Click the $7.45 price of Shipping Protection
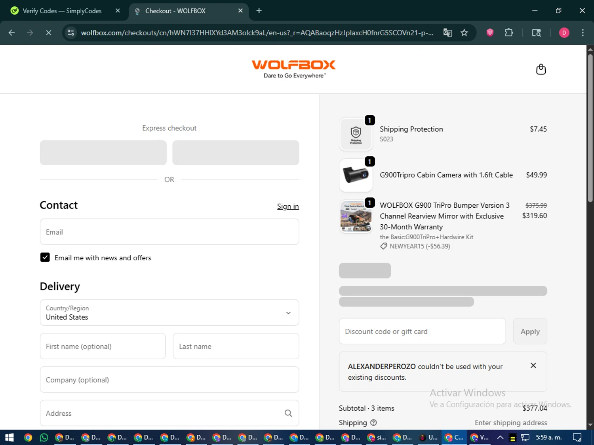The height and width of the screenshot is (445, 594). click(x=538, y=129)
